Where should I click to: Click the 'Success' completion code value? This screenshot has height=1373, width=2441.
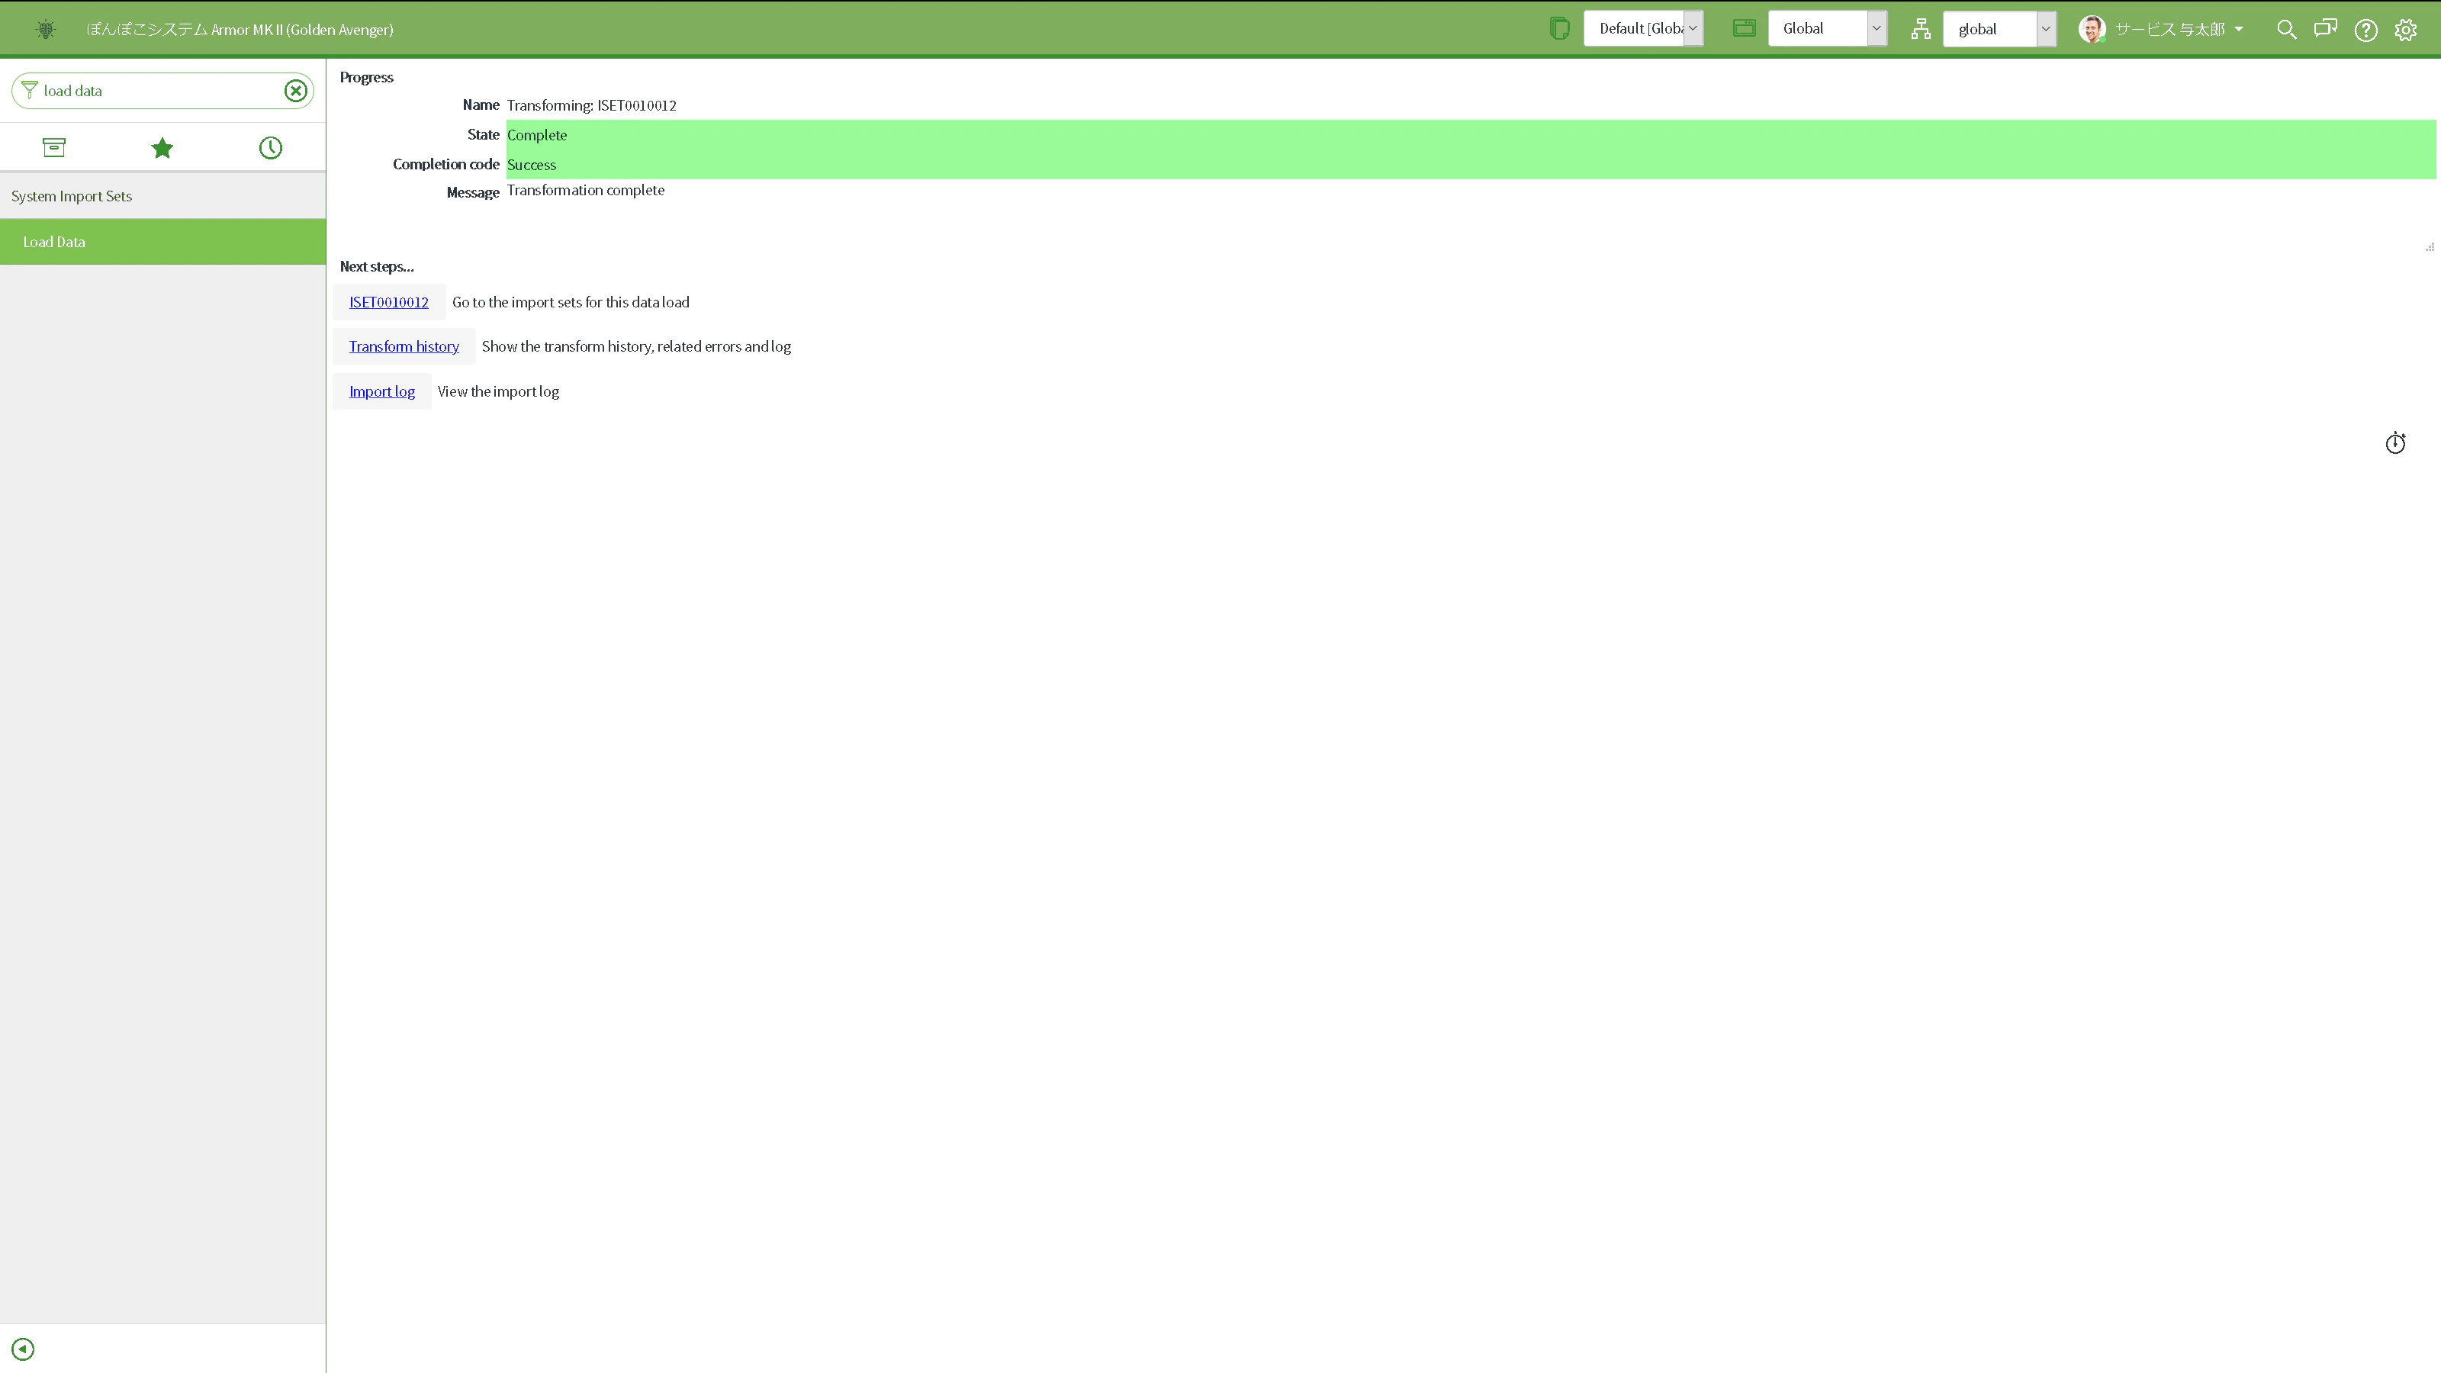[x=532, y=165]
